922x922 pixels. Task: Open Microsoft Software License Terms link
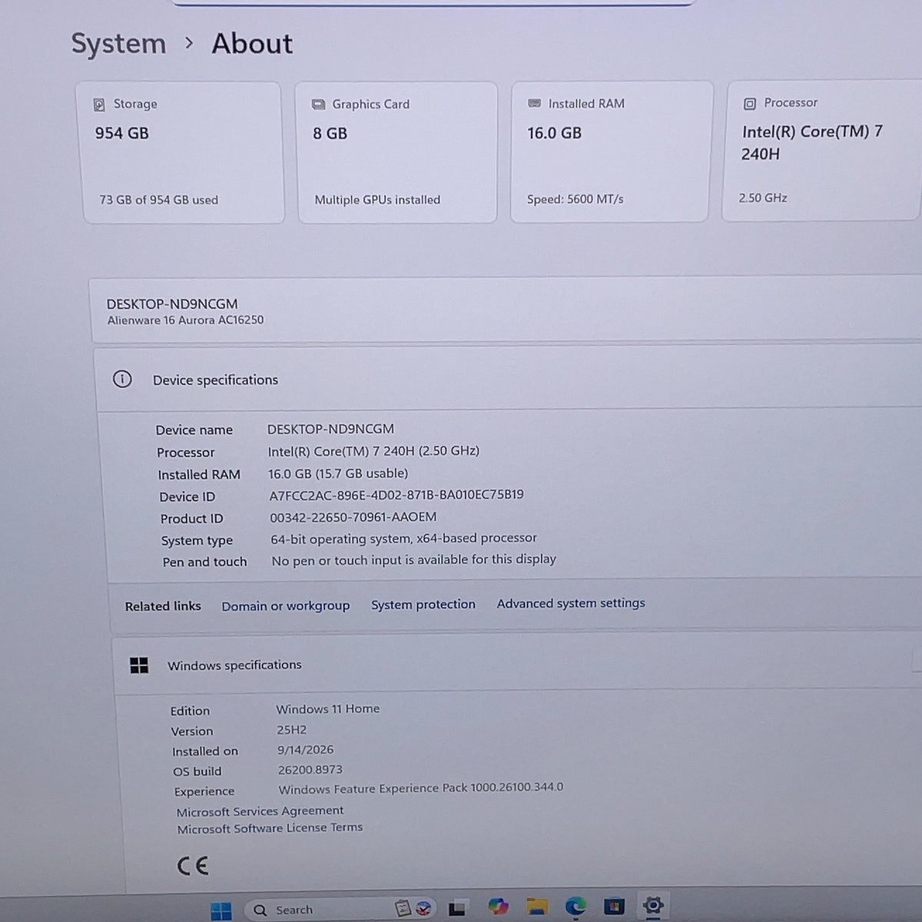click(270, 828)
